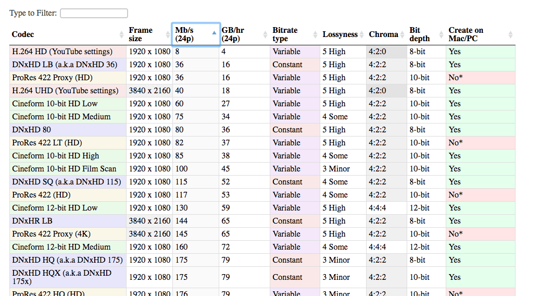Image resolution: width=540 pixels, height=296 pixels.
Task: Click the Cineform 10-bit HD Film Scan cell
Action: (x=64, y=169)
